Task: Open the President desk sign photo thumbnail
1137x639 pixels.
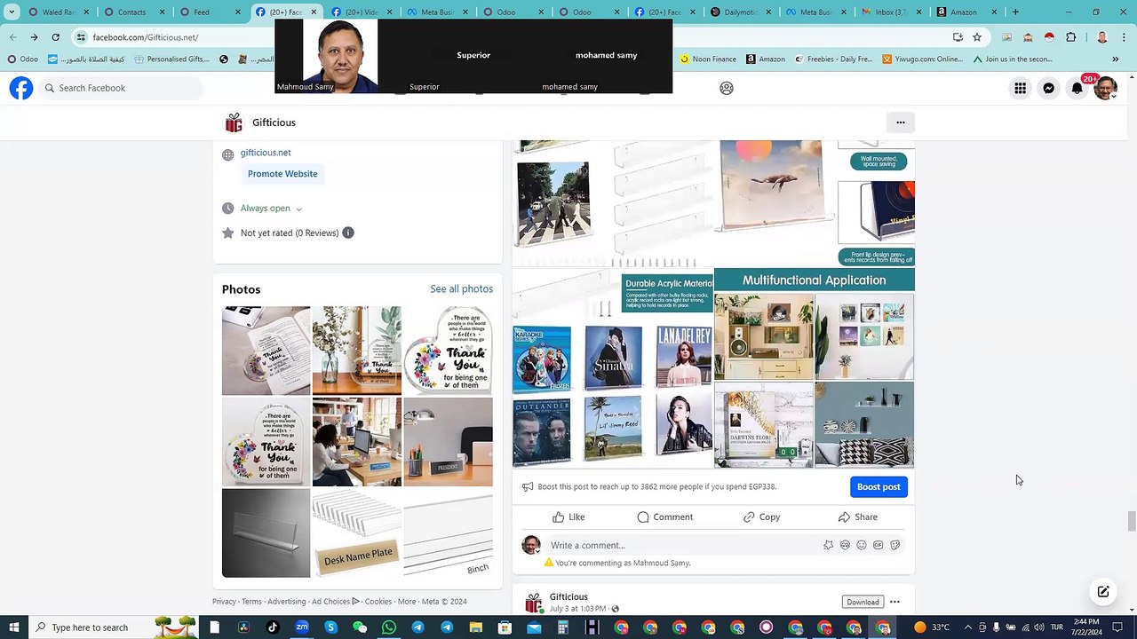Action: (448, 442)
